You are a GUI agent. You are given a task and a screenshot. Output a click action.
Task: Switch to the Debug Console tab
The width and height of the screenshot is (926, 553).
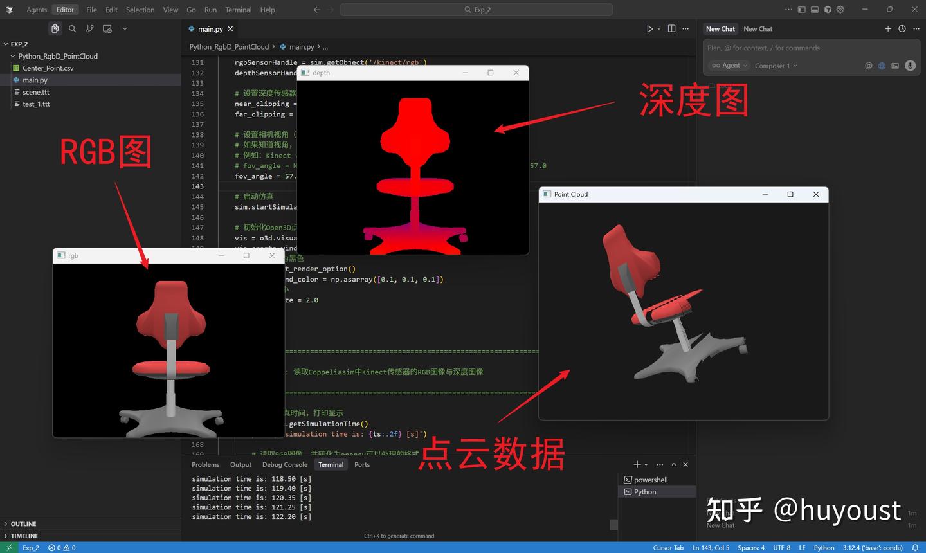click(285, 464)
